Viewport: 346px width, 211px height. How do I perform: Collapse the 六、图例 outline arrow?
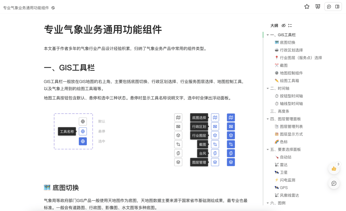point(268,203)
